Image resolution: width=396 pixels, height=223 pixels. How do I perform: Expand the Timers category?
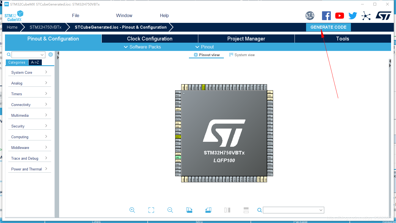tap(30, 94)
